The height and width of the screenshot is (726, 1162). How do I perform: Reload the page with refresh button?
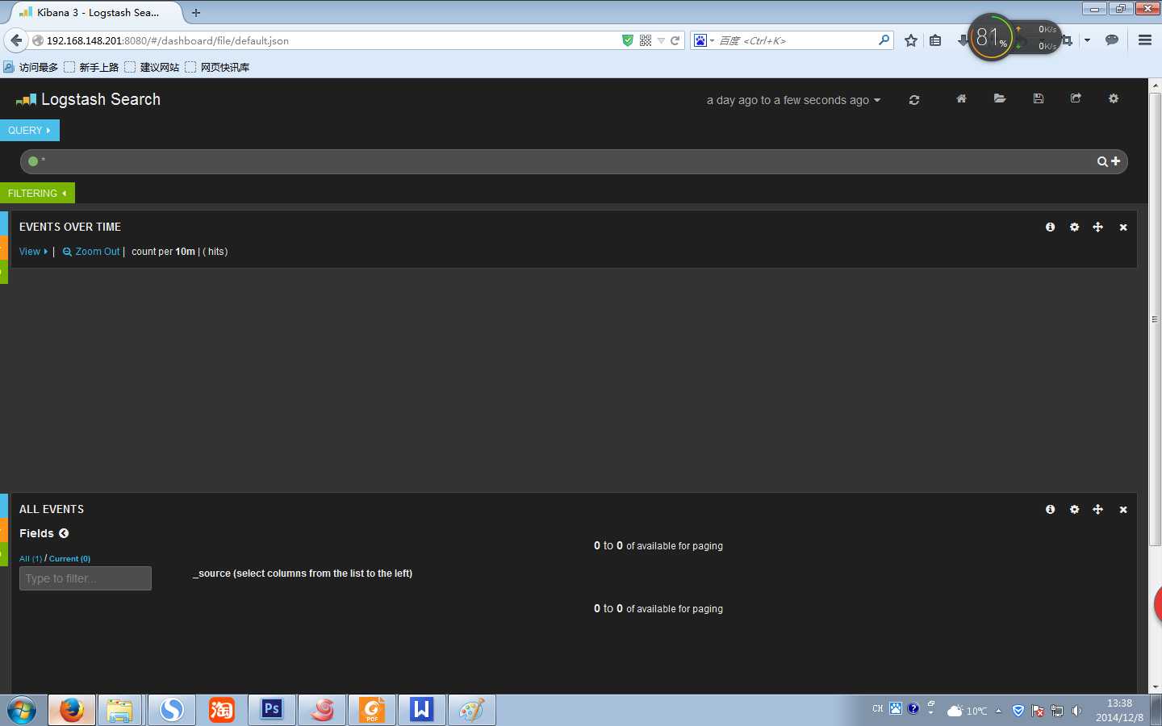(675, 40)
